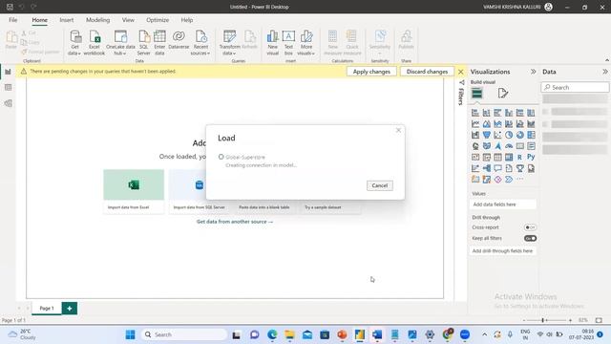The height and width of the screenshot is (344, 611).
Task: Collapse the ribbon with the caret
Action: (x=607, y=60)
